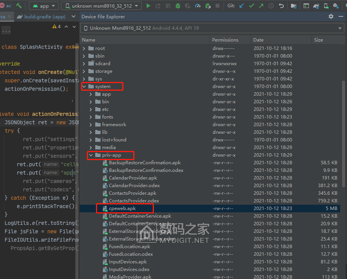Open the Profiler gauge icon
This screenshot has width=347, height=279.
[x=198, y=6]
